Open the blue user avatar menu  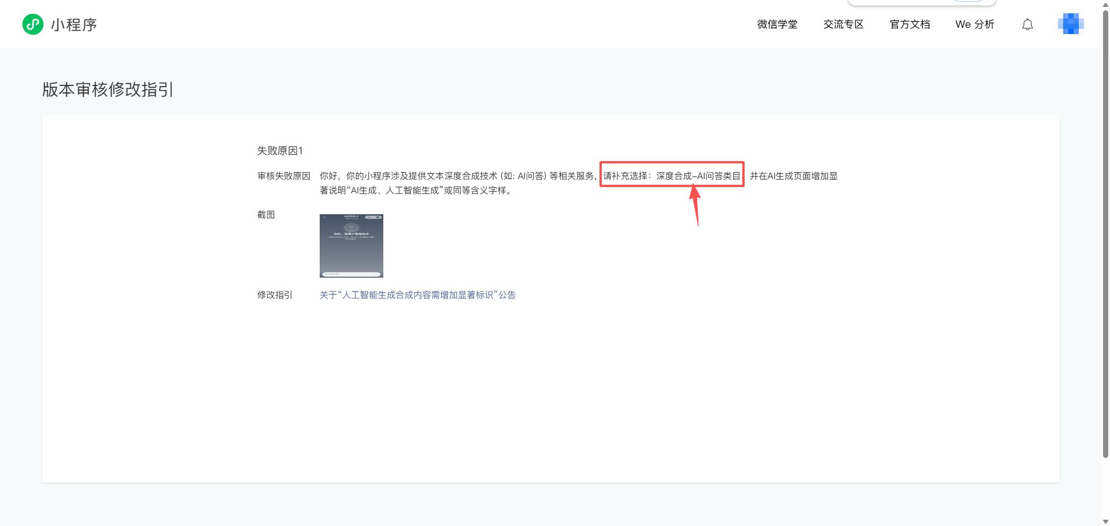[1071, 24]
